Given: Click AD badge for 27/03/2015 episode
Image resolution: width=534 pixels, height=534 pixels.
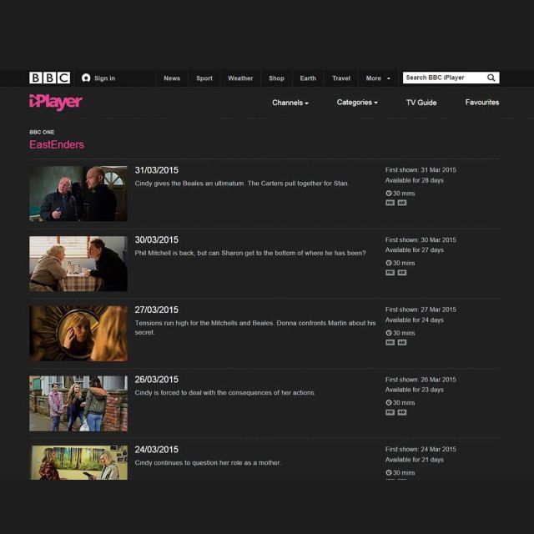Looking at the screenshot, I should (402, 342).
